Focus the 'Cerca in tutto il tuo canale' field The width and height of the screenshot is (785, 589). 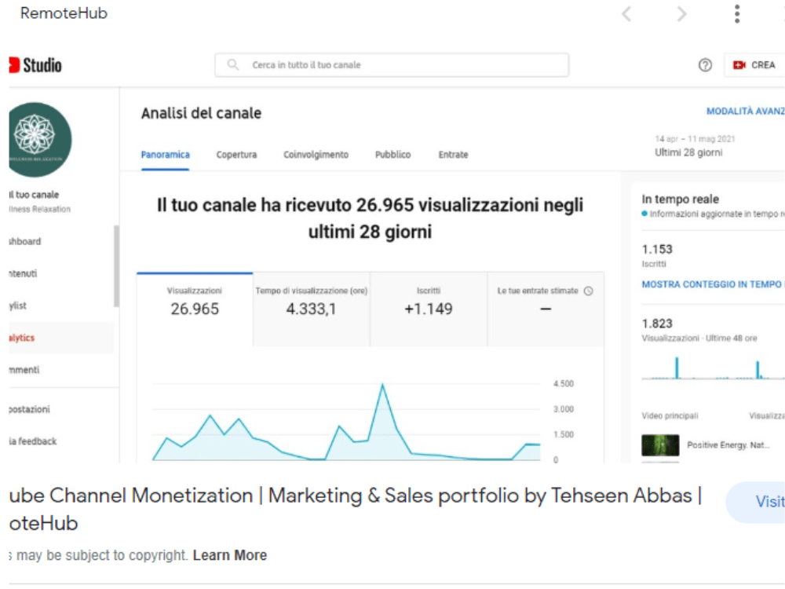(392, 65)
